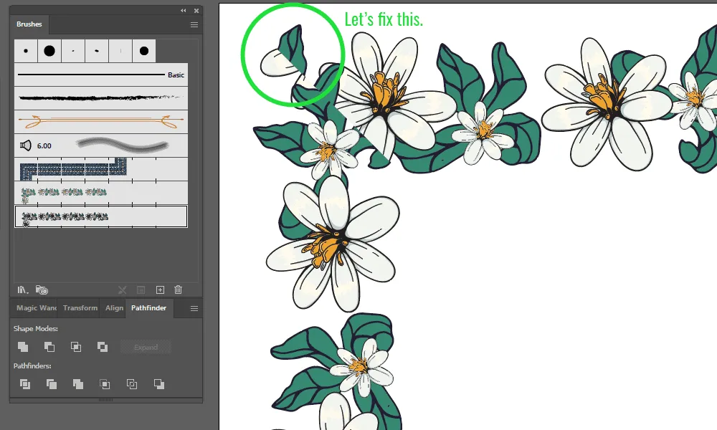Click Remove Brush Stroke icon
717x430 pixels.
pos(122,290)
